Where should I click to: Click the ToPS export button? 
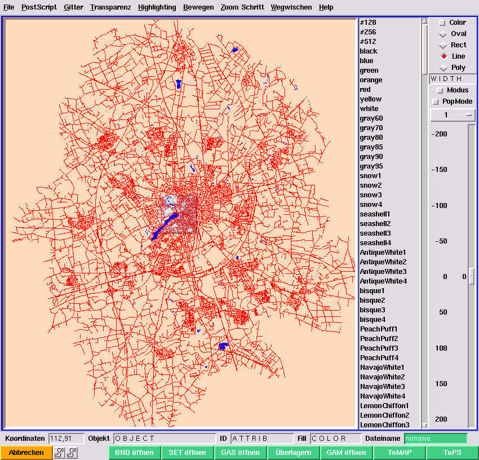coord(452,453)
